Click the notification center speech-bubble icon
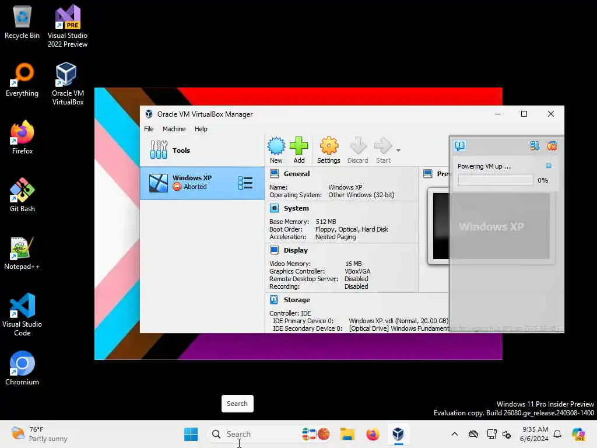The height and width of the screenshot is (448, 597). pyautogui.click(x=460, y=145)
